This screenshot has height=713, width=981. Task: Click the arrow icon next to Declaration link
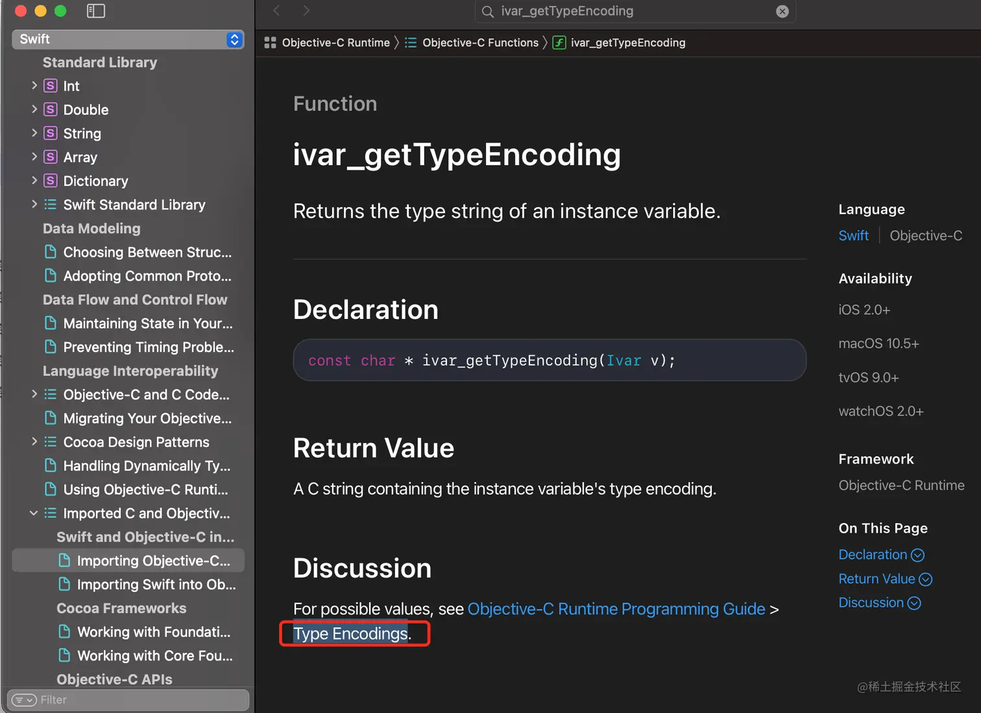pyautogui.click(x=917, y=555)
